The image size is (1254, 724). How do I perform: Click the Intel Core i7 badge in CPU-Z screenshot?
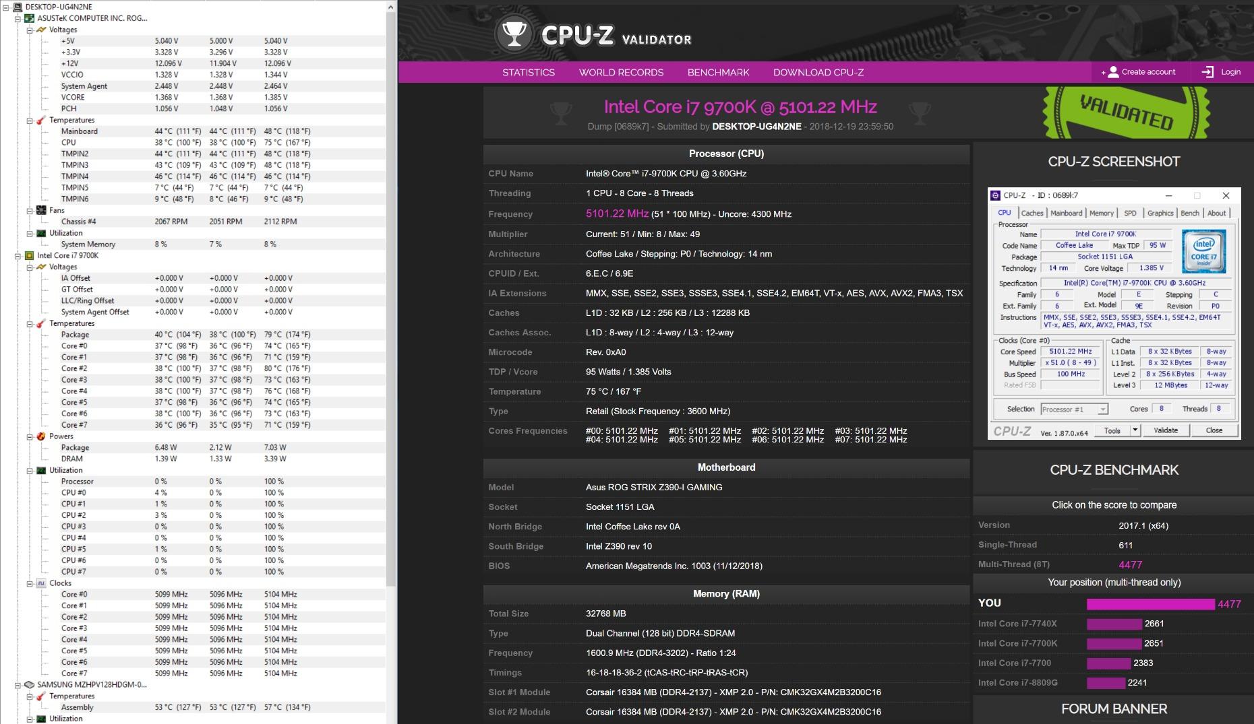point(1203,251)
